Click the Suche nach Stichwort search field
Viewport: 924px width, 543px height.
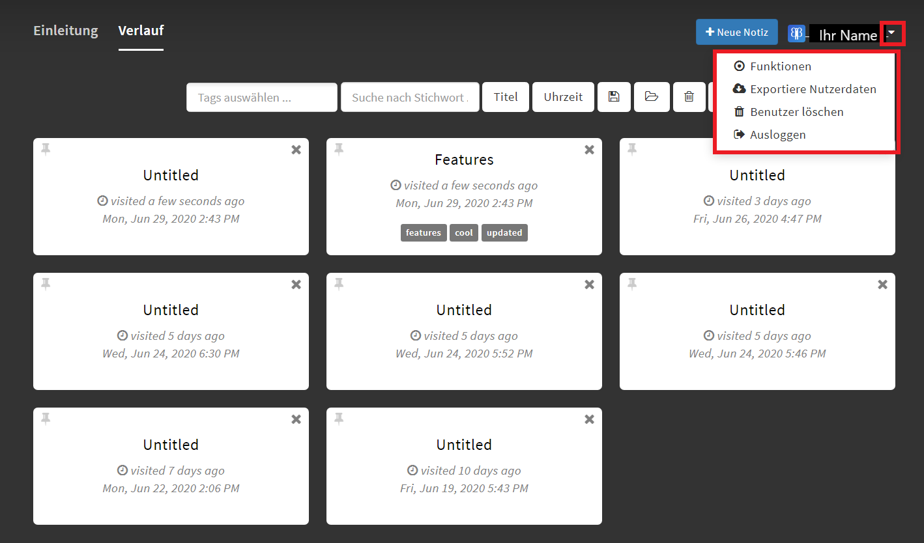click(409, 97)
